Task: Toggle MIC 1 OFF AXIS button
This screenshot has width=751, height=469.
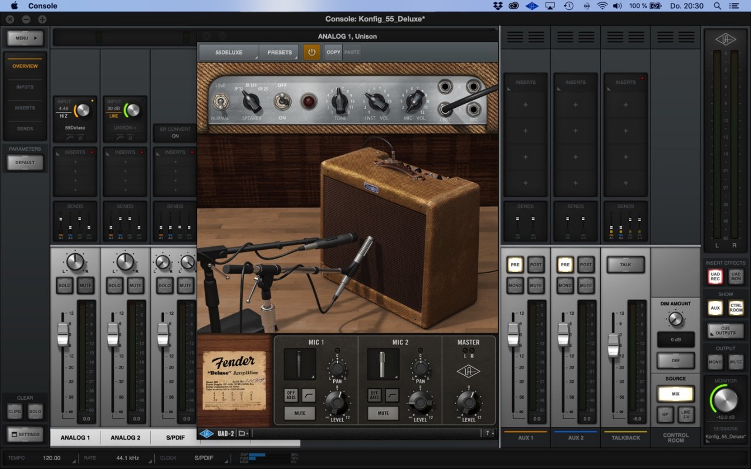Action: click(291, 395)
